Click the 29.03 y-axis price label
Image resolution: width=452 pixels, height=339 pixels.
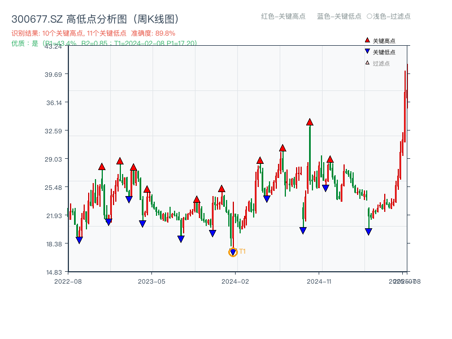click(53, 159)
